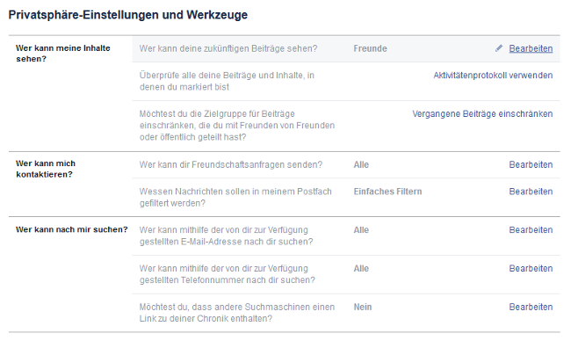Click Bearbeiten for the Telefonnummer search setting
This screenshot has width=571, height=355.
531,269
